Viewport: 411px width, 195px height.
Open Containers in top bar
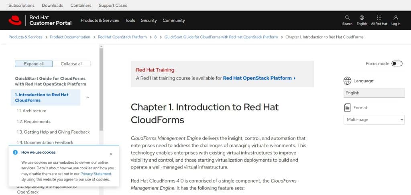tap(81, 5)
